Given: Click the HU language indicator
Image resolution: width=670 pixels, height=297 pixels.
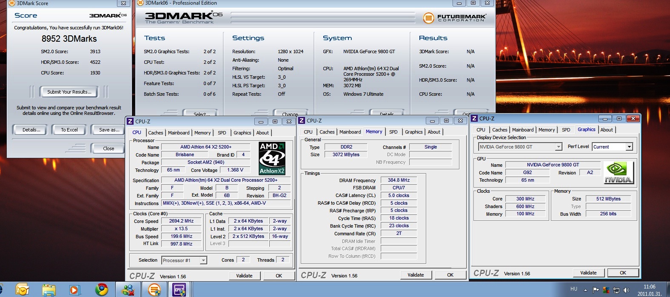Looking at the screenshot, I should [574, 289].
